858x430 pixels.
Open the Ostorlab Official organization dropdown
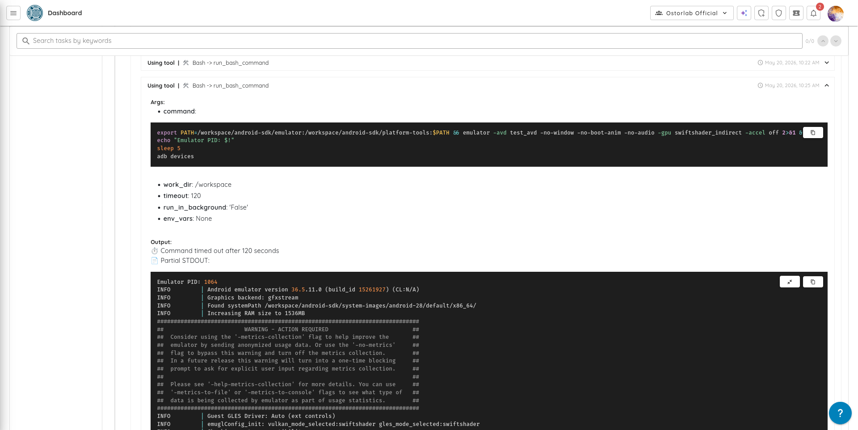(x=691, y=13)
